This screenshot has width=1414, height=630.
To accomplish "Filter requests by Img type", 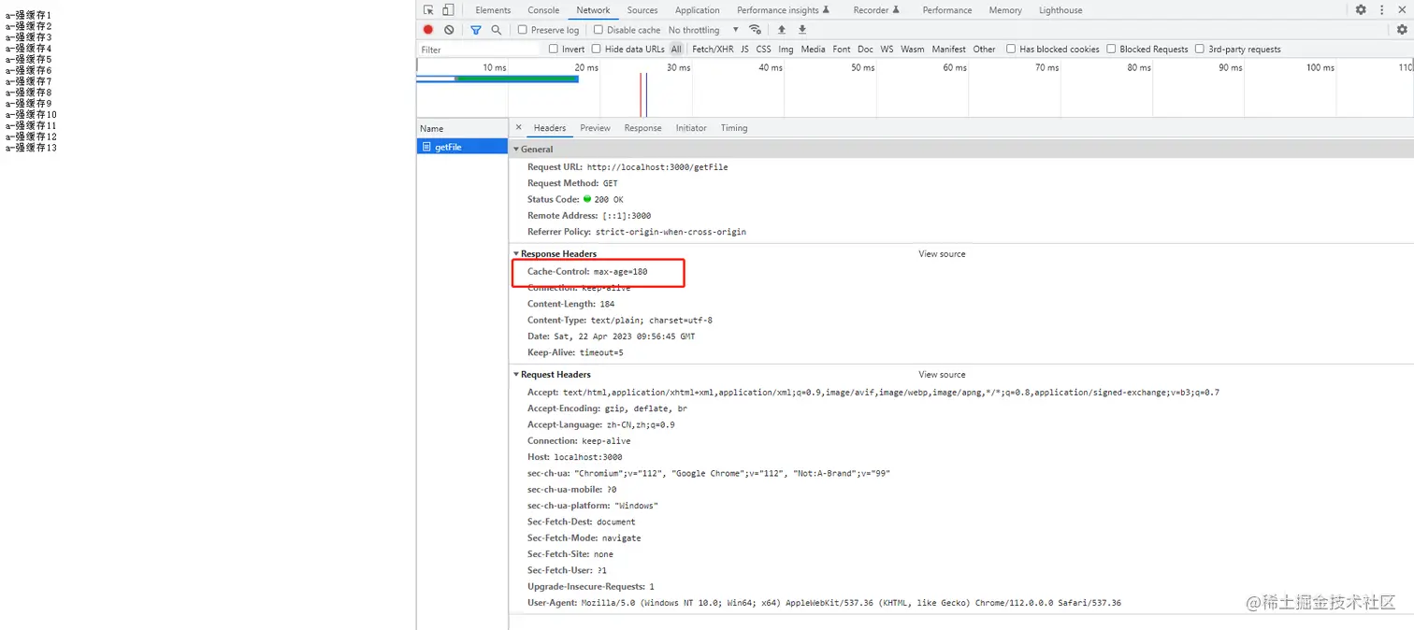I will coord(786,49).
